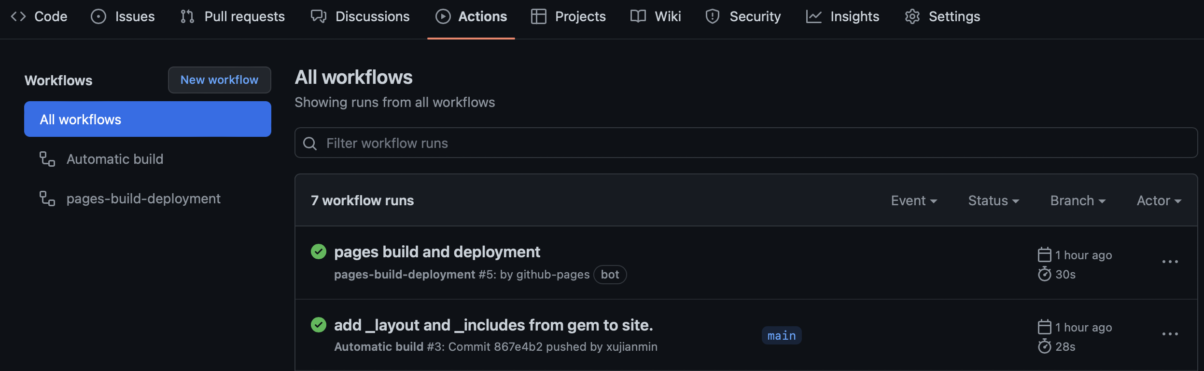Open the Automatic build link in run row
The image size is (1204, 371).
click(378, 347)
